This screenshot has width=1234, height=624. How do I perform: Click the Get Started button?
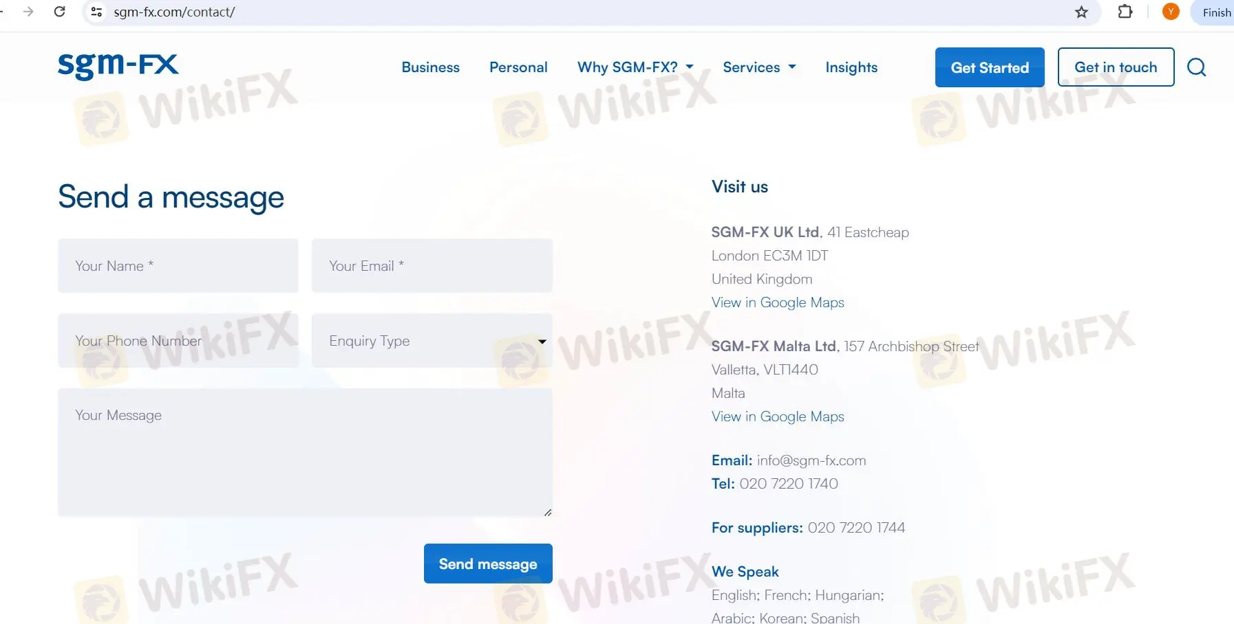(x=990, y=67)
